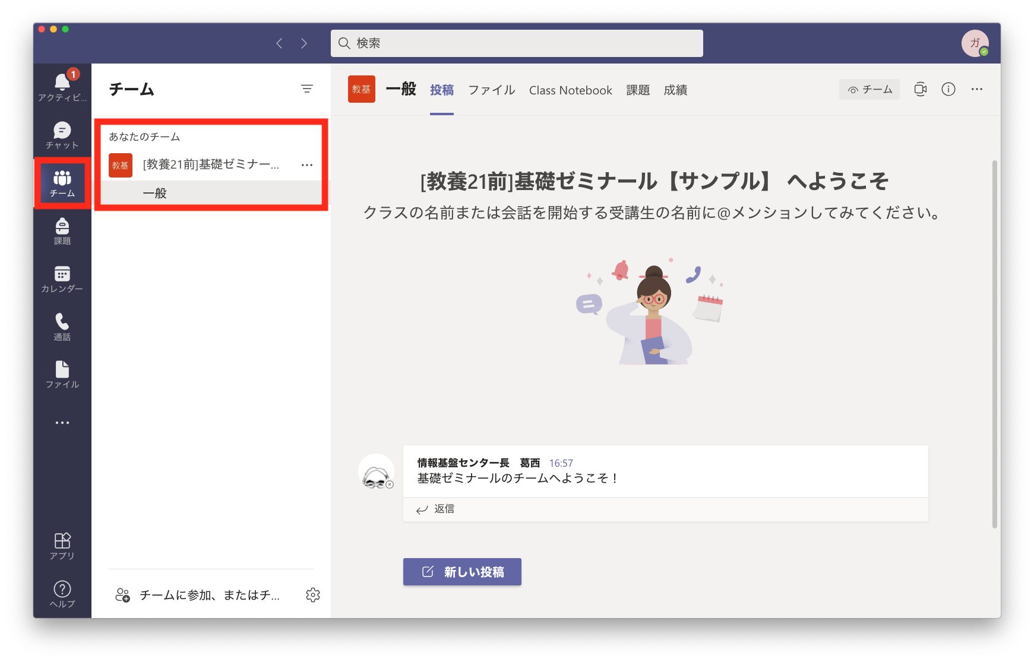The height and width of the screenshot is (662, 1034).
Task: Click the conversation vertical scrollbar
Action: click(x=994, y=344)
